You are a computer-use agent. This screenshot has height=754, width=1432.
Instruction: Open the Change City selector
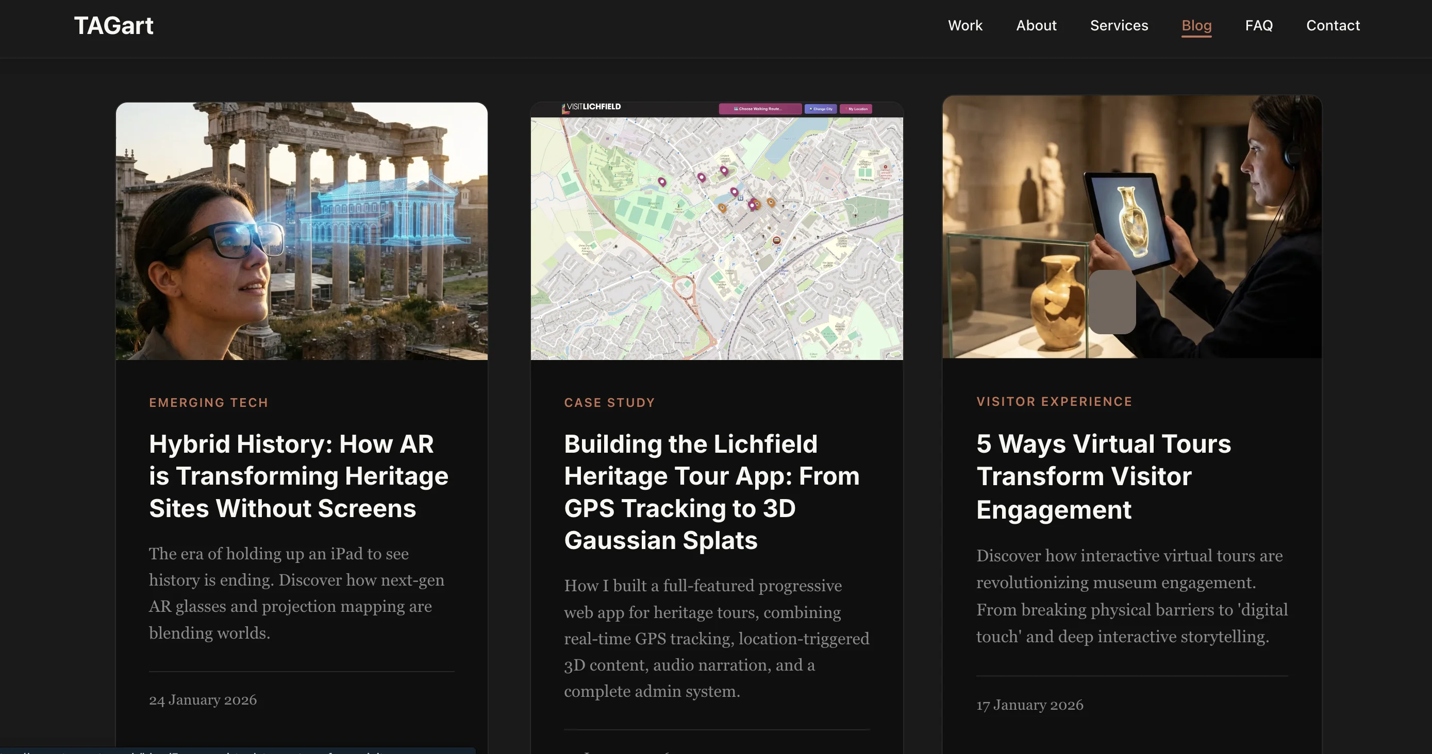pos(821,109)
